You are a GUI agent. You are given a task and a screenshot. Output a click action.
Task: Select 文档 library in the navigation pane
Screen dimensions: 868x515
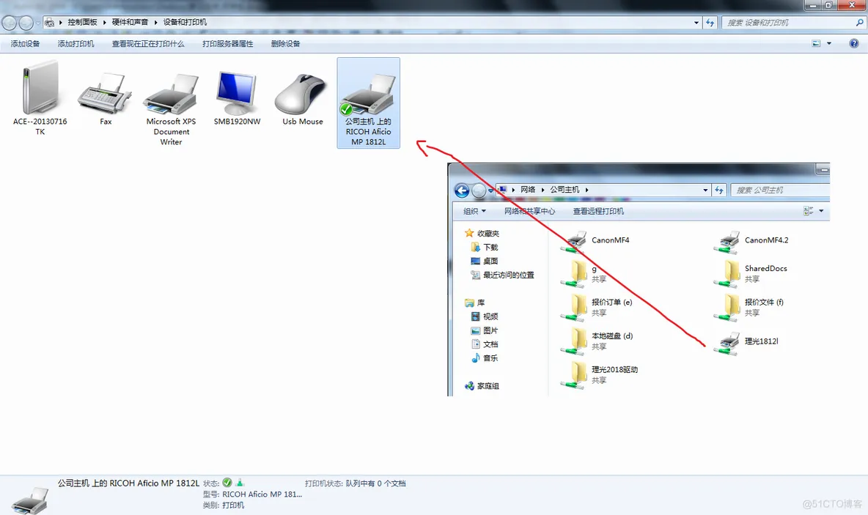[485, 344]
